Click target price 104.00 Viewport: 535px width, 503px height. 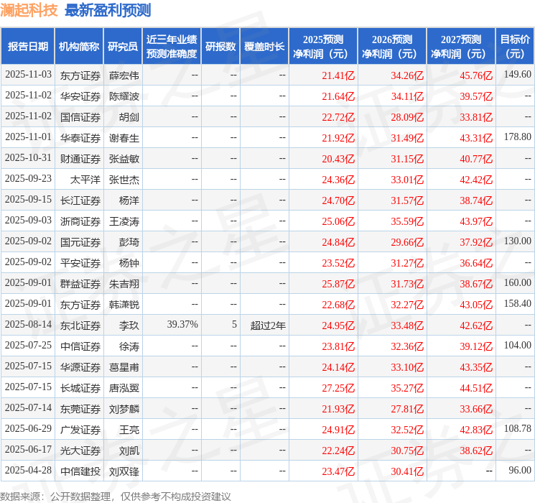click(518, 345)
